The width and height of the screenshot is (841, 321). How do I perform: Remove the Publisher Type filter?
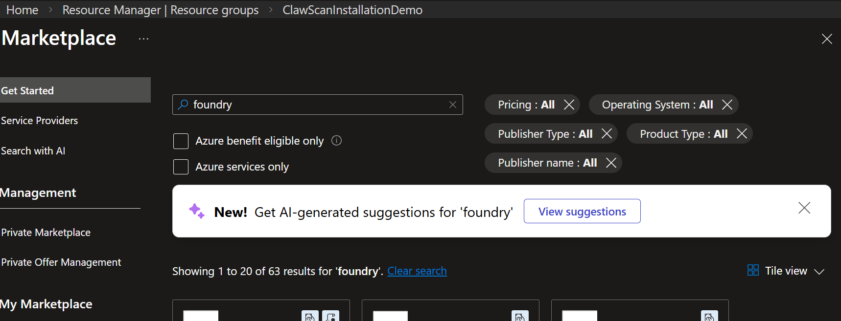click(607, 133)
